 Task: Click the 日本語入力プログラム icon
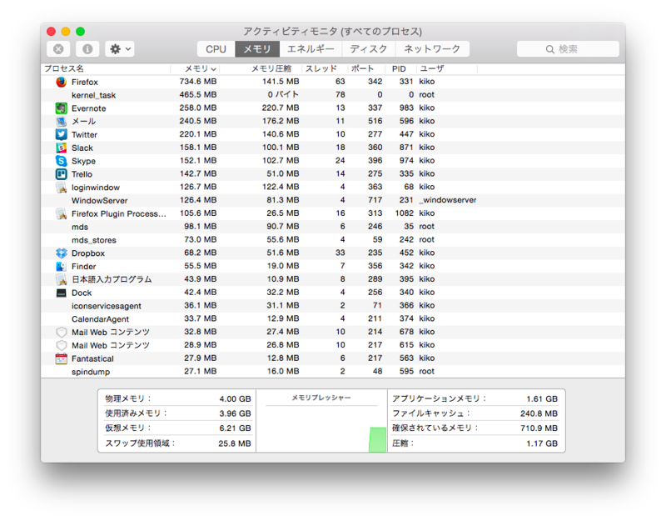coord(61,279)
